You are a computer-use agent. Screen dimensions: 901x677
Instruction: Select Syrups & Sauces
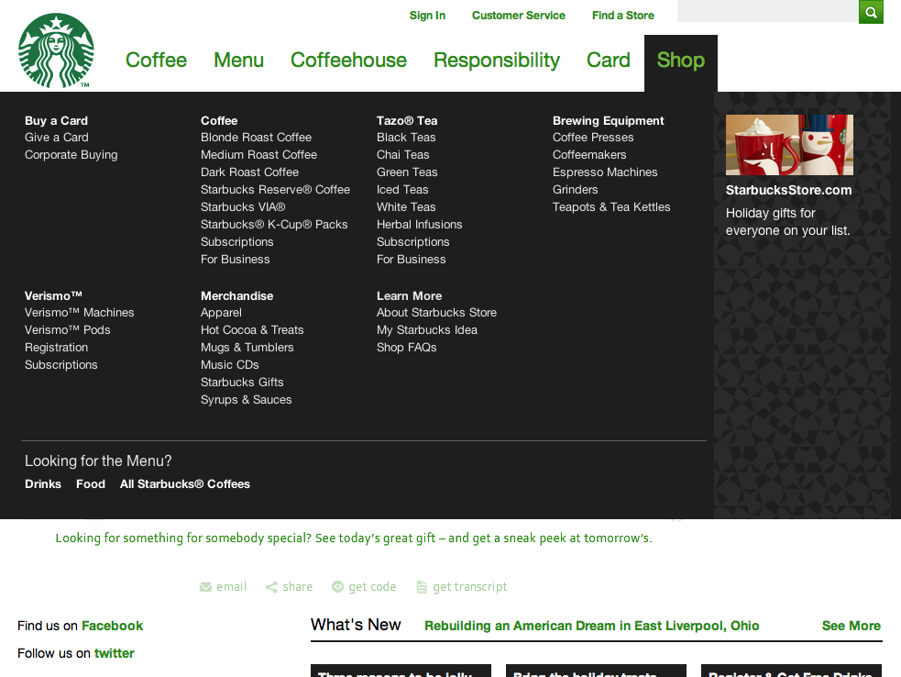coord(246,400)
